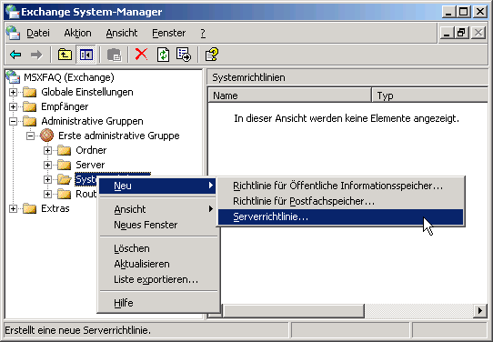Viewport: 493px width, 342px height.
Task: Select the Empfänger tree label
Action: 65,106
